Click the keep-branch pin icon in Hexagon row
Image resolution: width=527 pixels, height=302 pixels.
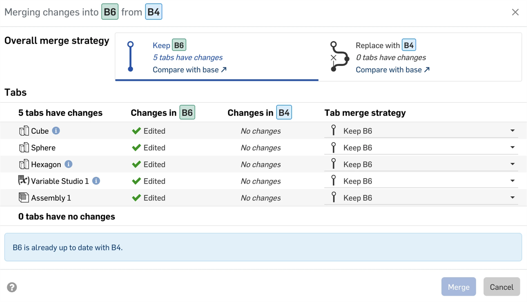tap(333, 164)
